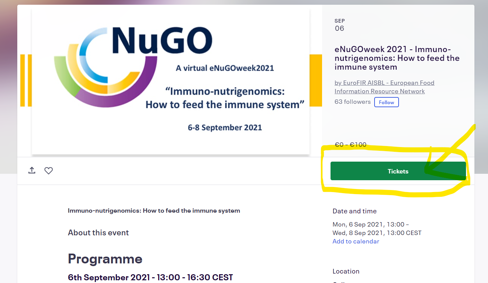Screen dimensions: 488x283
Task: Click the 'About this event' heading
Action: pyautogui.click(x=99, y=233)
